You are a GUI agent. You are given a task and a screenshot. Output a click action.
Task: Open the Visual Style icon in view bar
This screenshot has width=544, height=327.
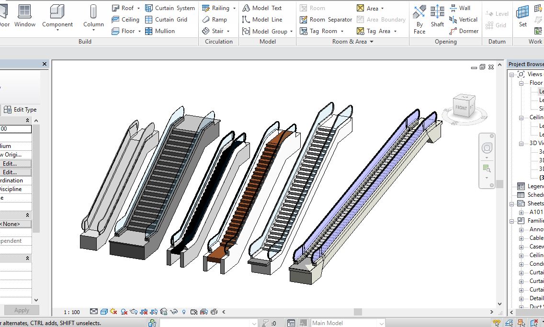(104, 312)
